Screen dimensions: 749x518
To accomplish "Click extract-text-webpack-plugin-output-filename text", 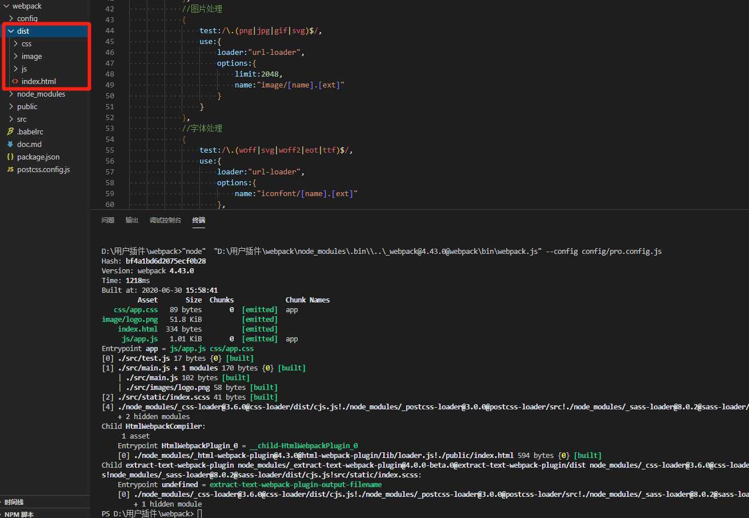I will (296, 485).
